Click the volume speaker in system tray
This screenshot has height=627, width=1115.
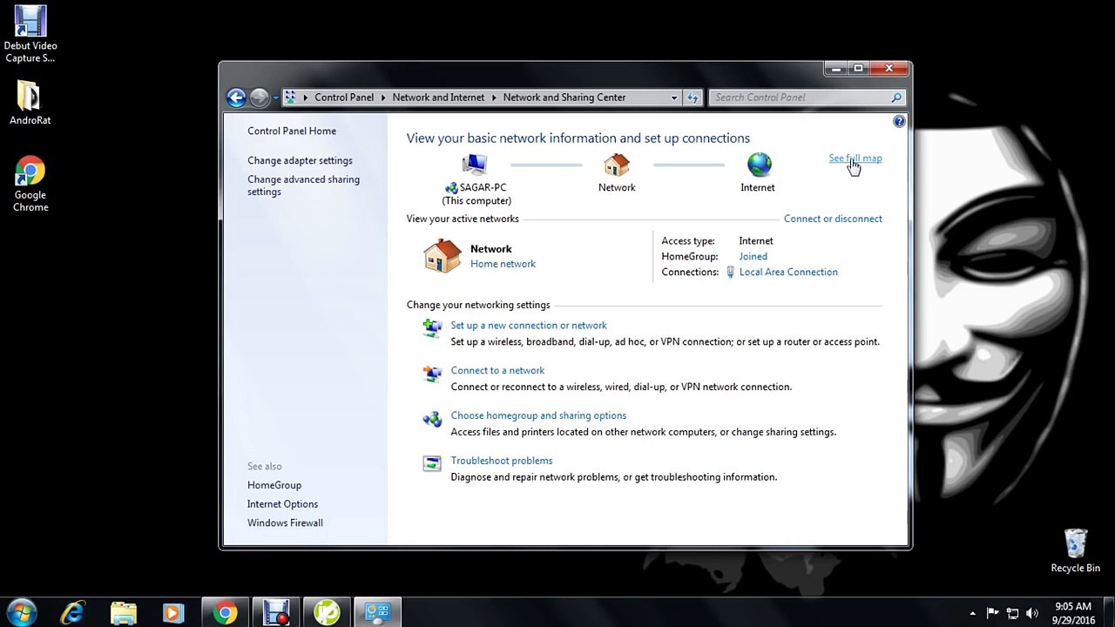coord(1032,613)
